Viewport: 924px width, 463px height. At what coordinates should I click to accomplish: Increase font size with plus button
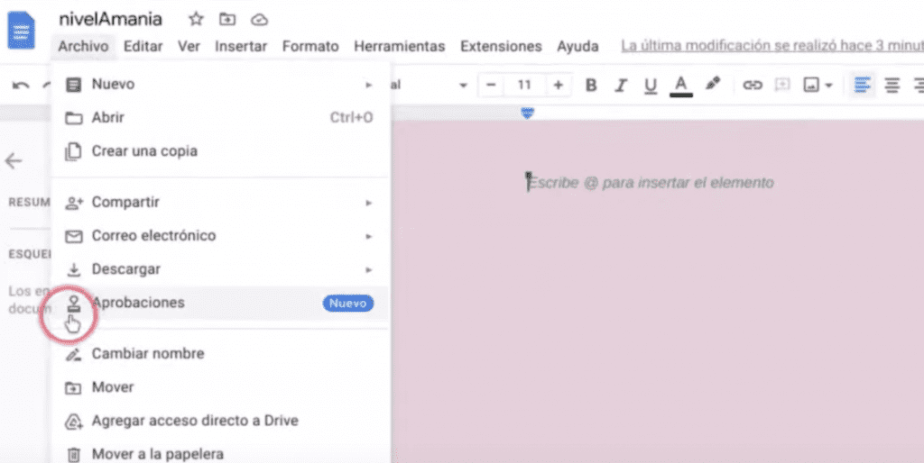(x=558, y=86)
